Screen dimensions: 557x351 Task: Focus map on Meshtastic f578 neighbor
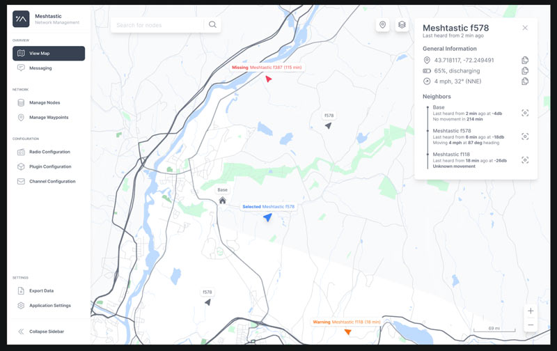pyautogui.click(x=525, y=136)
